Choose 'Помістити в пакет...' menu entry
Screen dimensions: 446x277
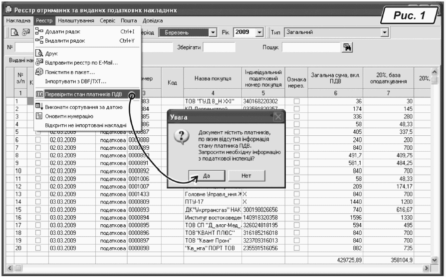[70, 72]
